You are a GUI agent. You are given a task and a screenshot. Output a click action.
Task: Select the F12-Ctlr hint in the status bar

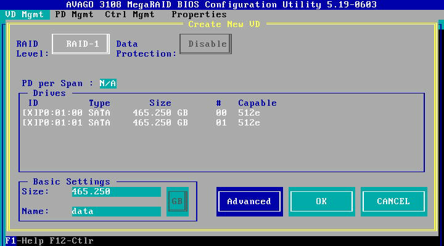click(72, 241)
